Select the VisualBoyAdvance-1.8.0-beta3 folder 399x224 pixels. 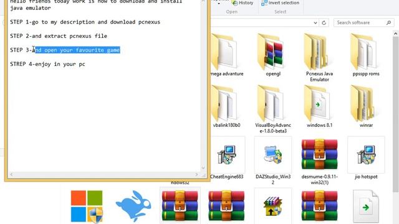click(273, 110)
